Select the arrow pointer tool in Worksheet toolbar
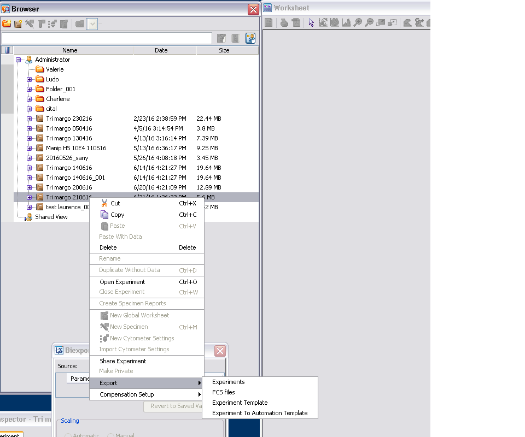 (311, 23)
